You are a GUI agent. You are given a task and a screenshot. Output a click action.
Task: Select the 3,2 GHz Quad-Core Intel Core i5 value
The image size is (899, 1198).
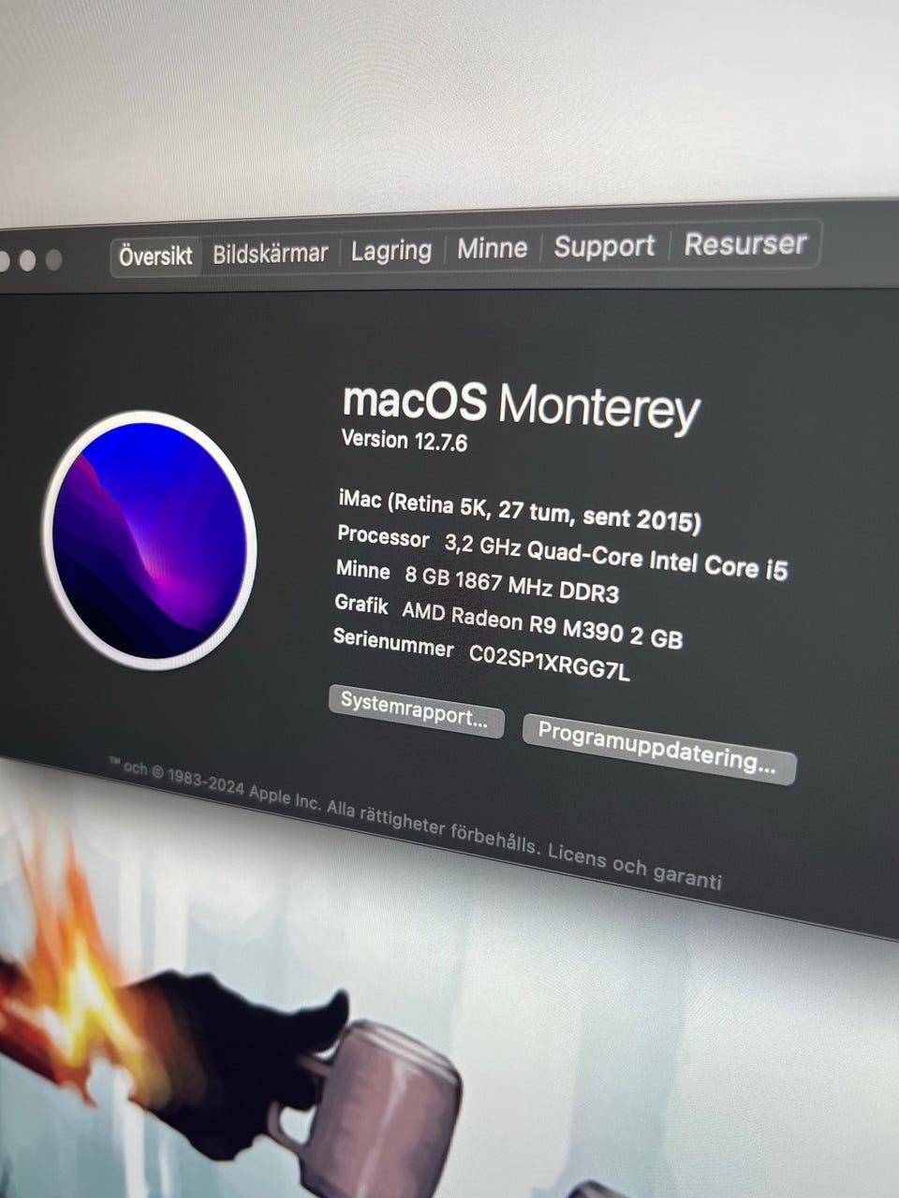pos(616,557)
